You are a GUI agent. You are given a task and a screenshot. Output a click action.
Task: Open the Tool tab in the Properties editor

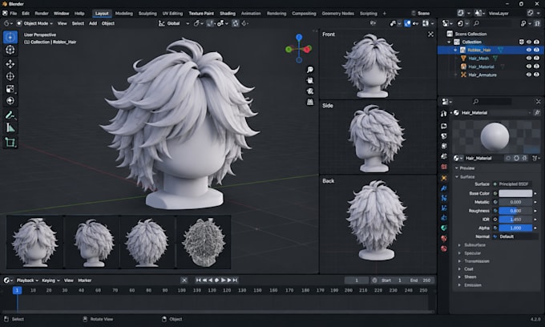click(444, 114)
